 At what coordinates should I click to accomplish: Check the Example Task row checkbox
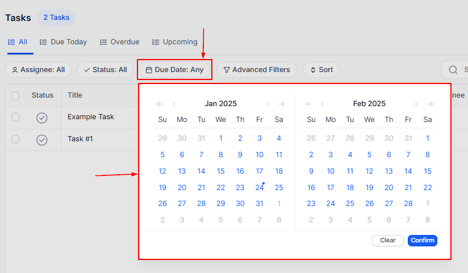pos(15,117)
